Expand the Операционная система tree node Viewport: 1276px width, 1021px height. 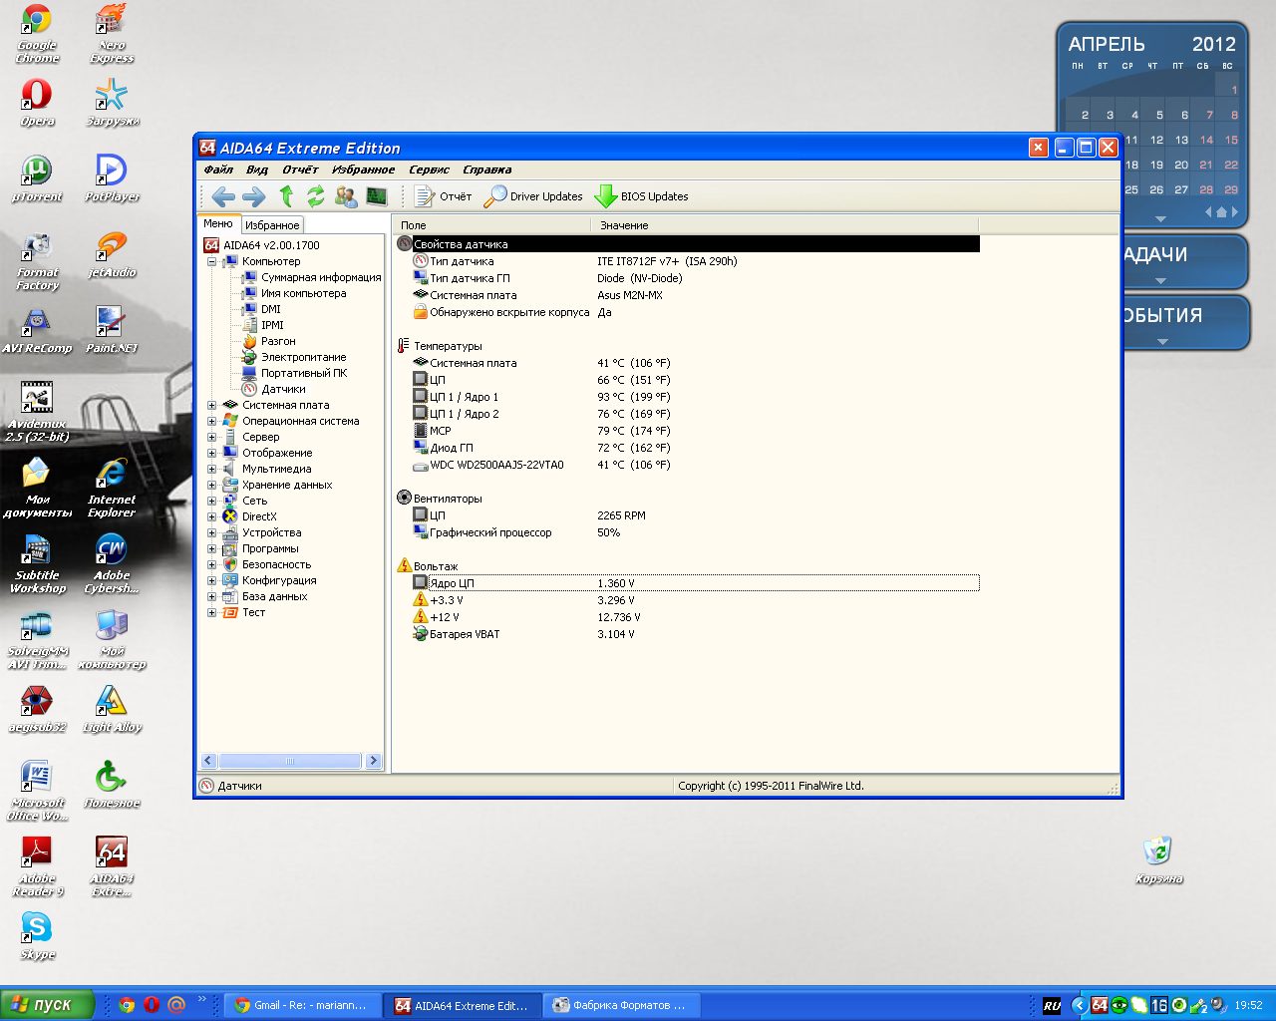pyautogui.click(x=211, y=421)
